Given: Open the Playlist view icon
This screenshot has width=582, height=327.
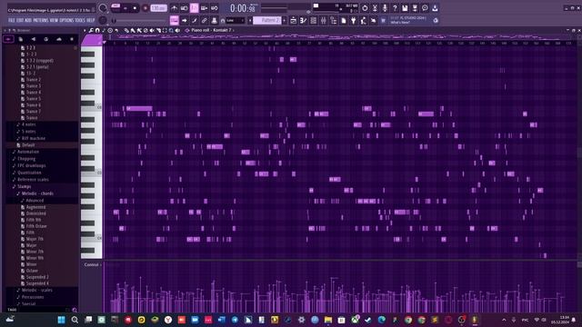Looking at the screenshot, I should coord(293,20).
